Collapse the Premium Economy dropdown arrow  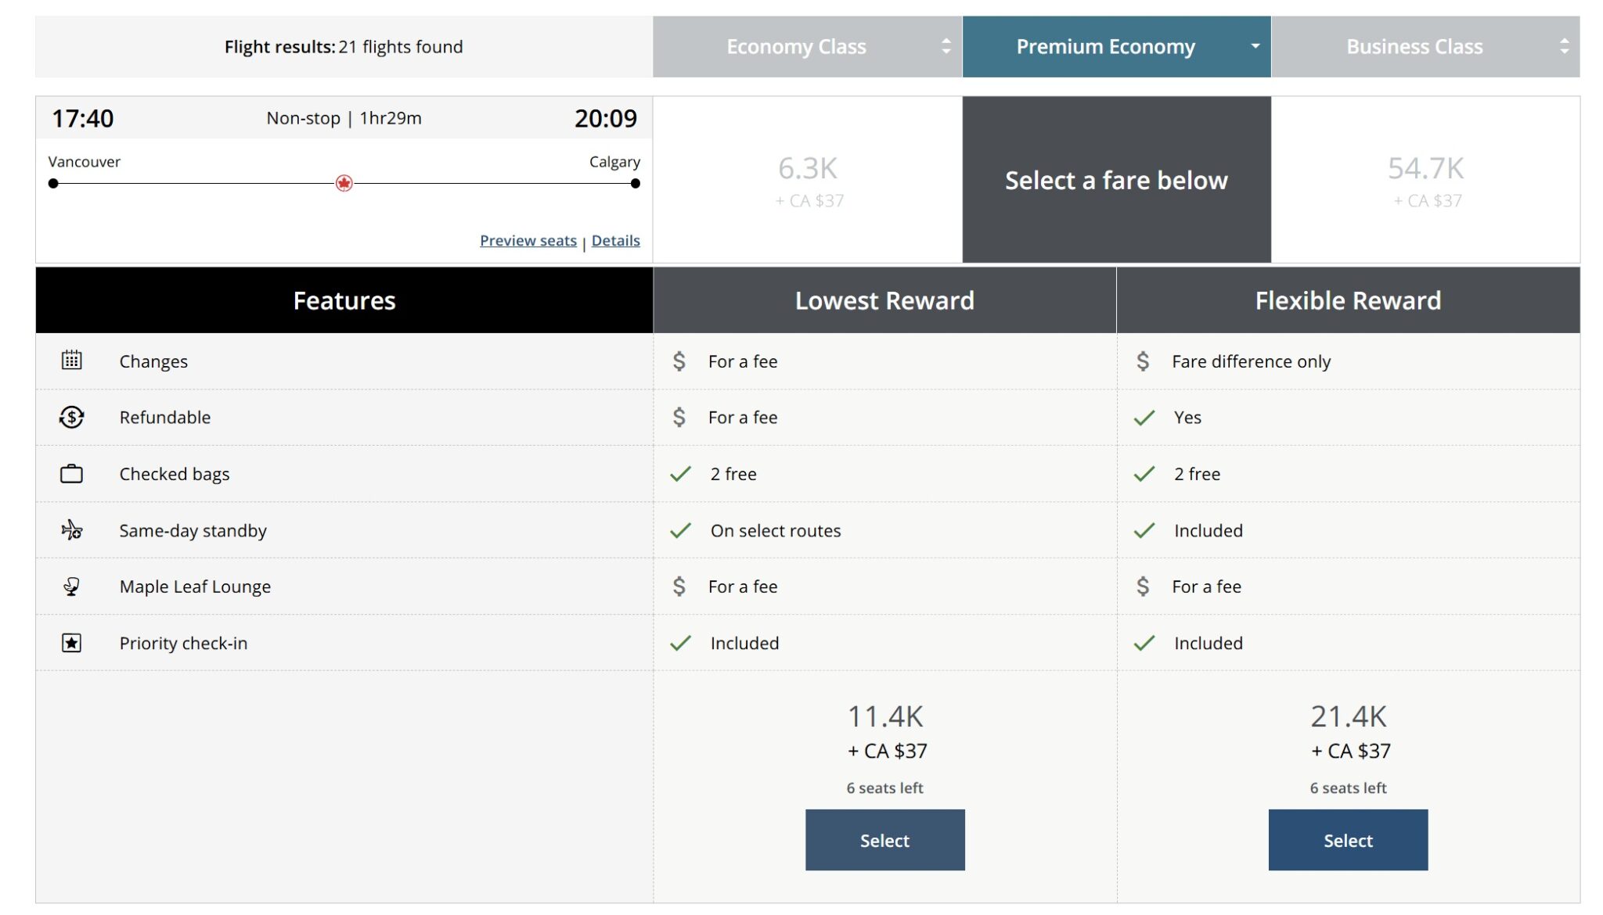pos(1255,46)
